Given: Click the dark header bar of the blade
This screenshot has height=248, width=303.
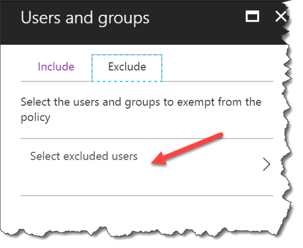Looking at the screenshot, I should [x=144, y=22].
